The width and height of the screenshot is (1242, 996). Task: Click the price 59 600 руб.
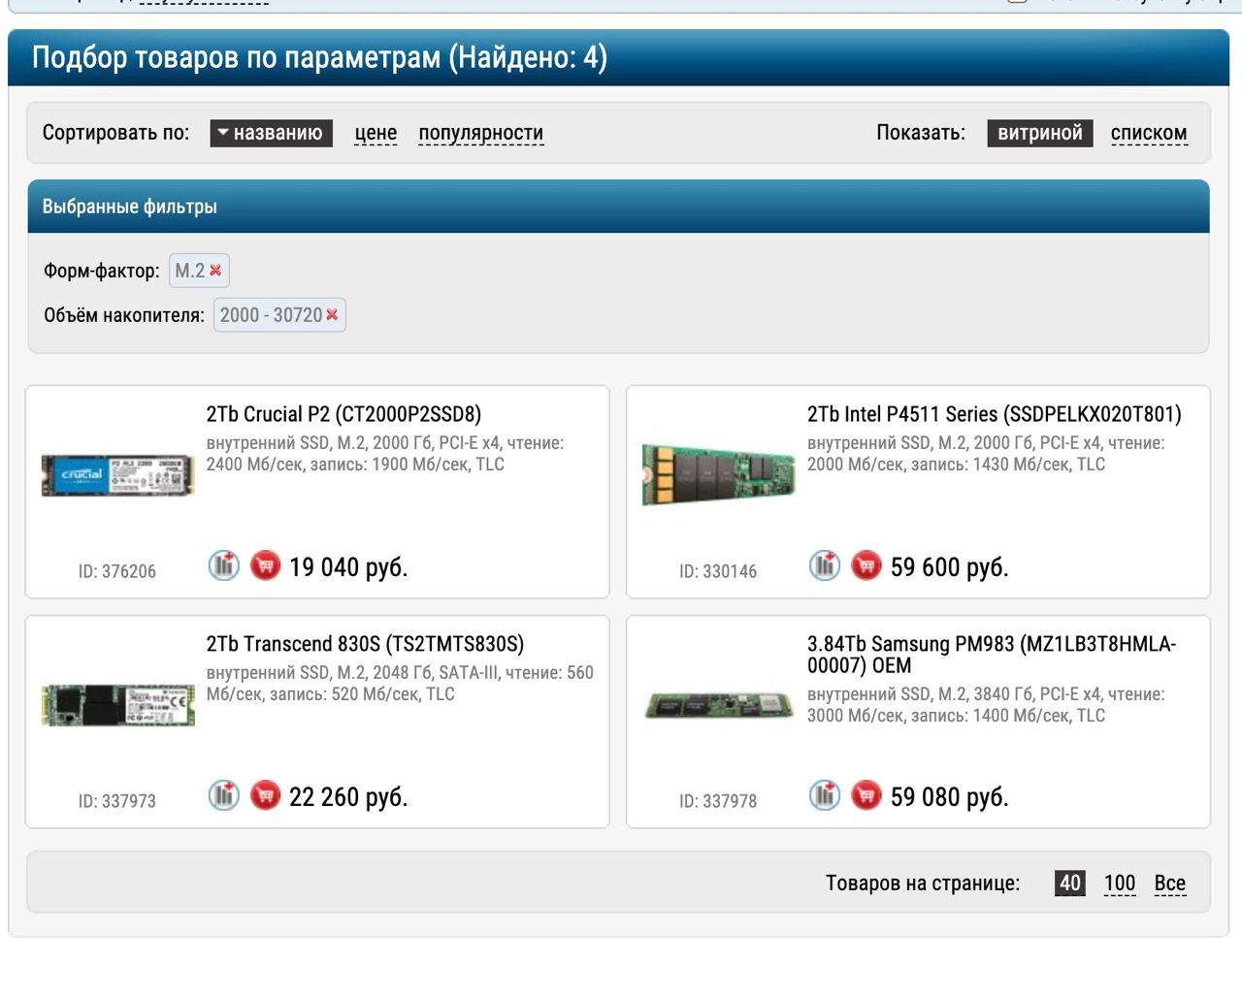950,566
